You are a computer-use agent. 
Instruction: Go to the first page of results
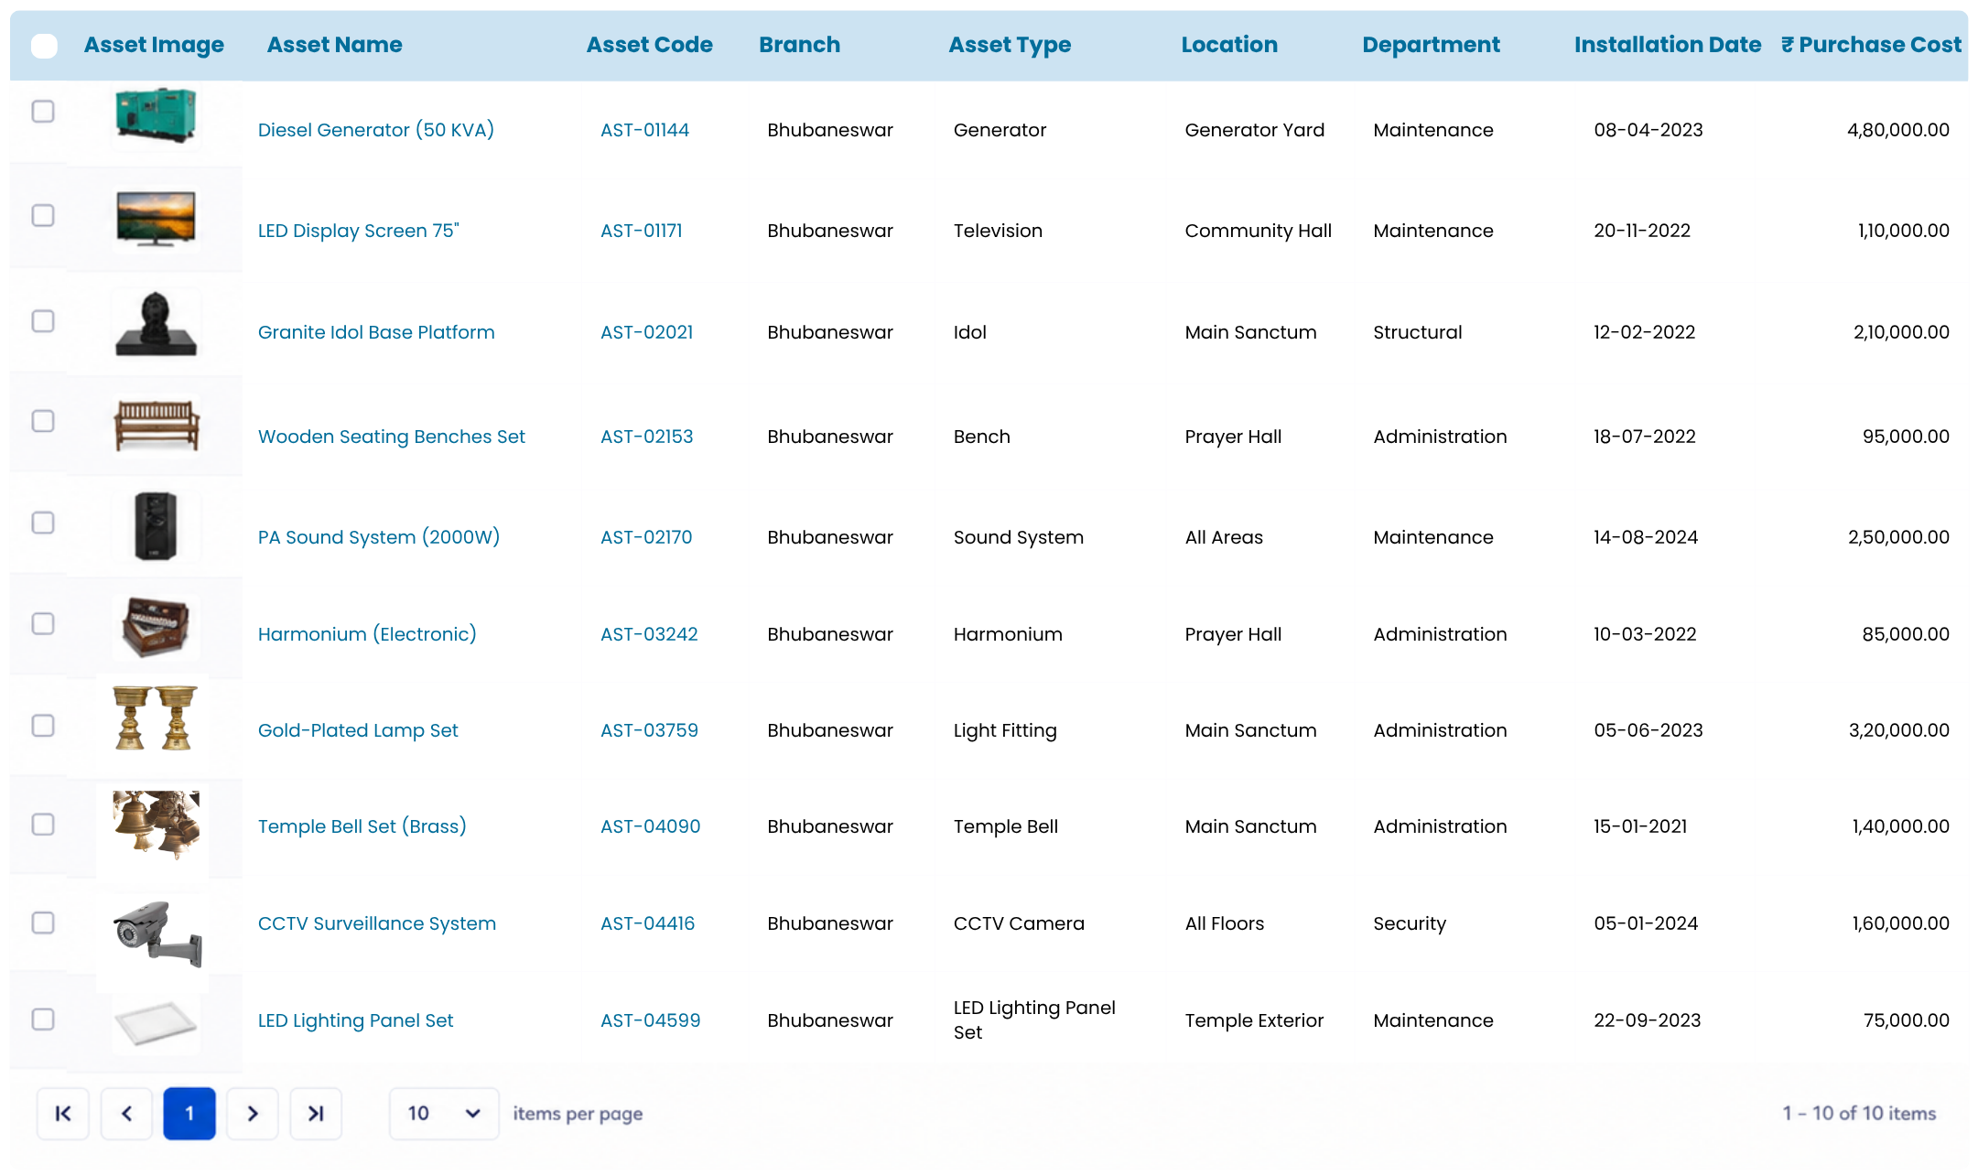63,1113
